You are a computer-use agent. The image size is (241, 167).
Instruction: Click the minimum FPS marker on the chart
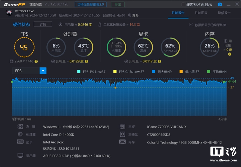115,88
